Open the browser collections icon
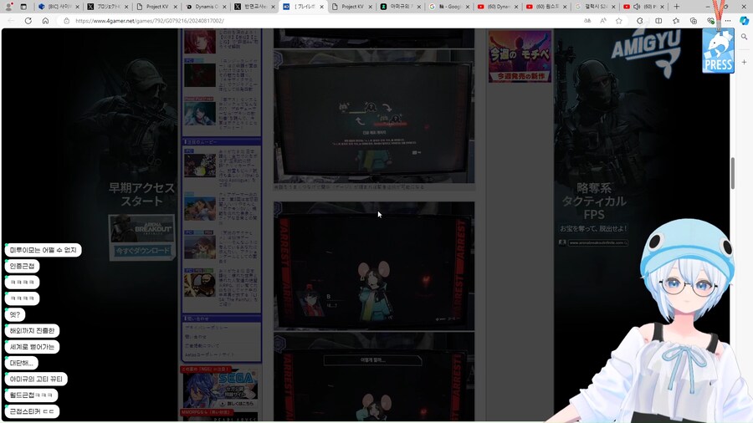The image size is (753, 423). [x=694, y=21]
